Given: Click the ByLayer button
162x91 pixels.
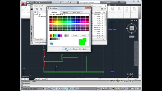Looking at the screenshot, I should point(75,35).
